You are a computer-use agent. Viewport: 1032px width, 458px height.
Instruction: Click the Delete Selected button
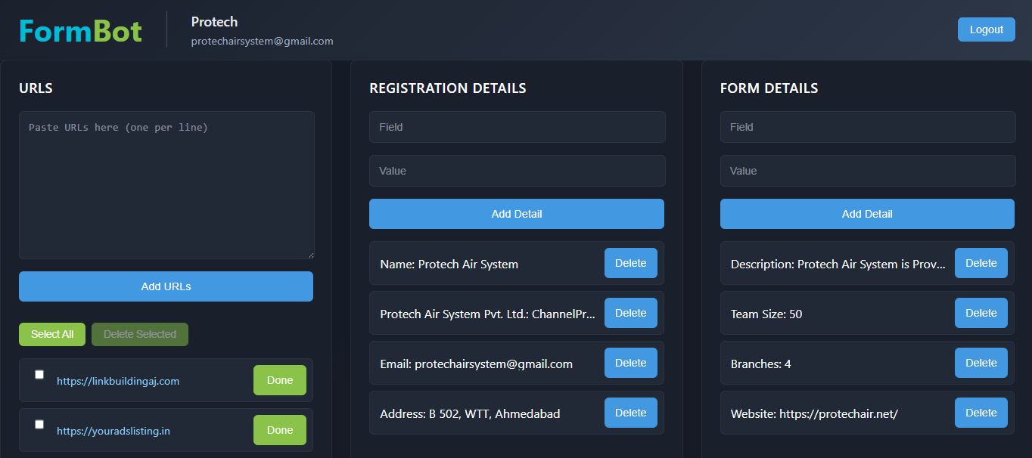pyautogui.click(x=140, y=334)
